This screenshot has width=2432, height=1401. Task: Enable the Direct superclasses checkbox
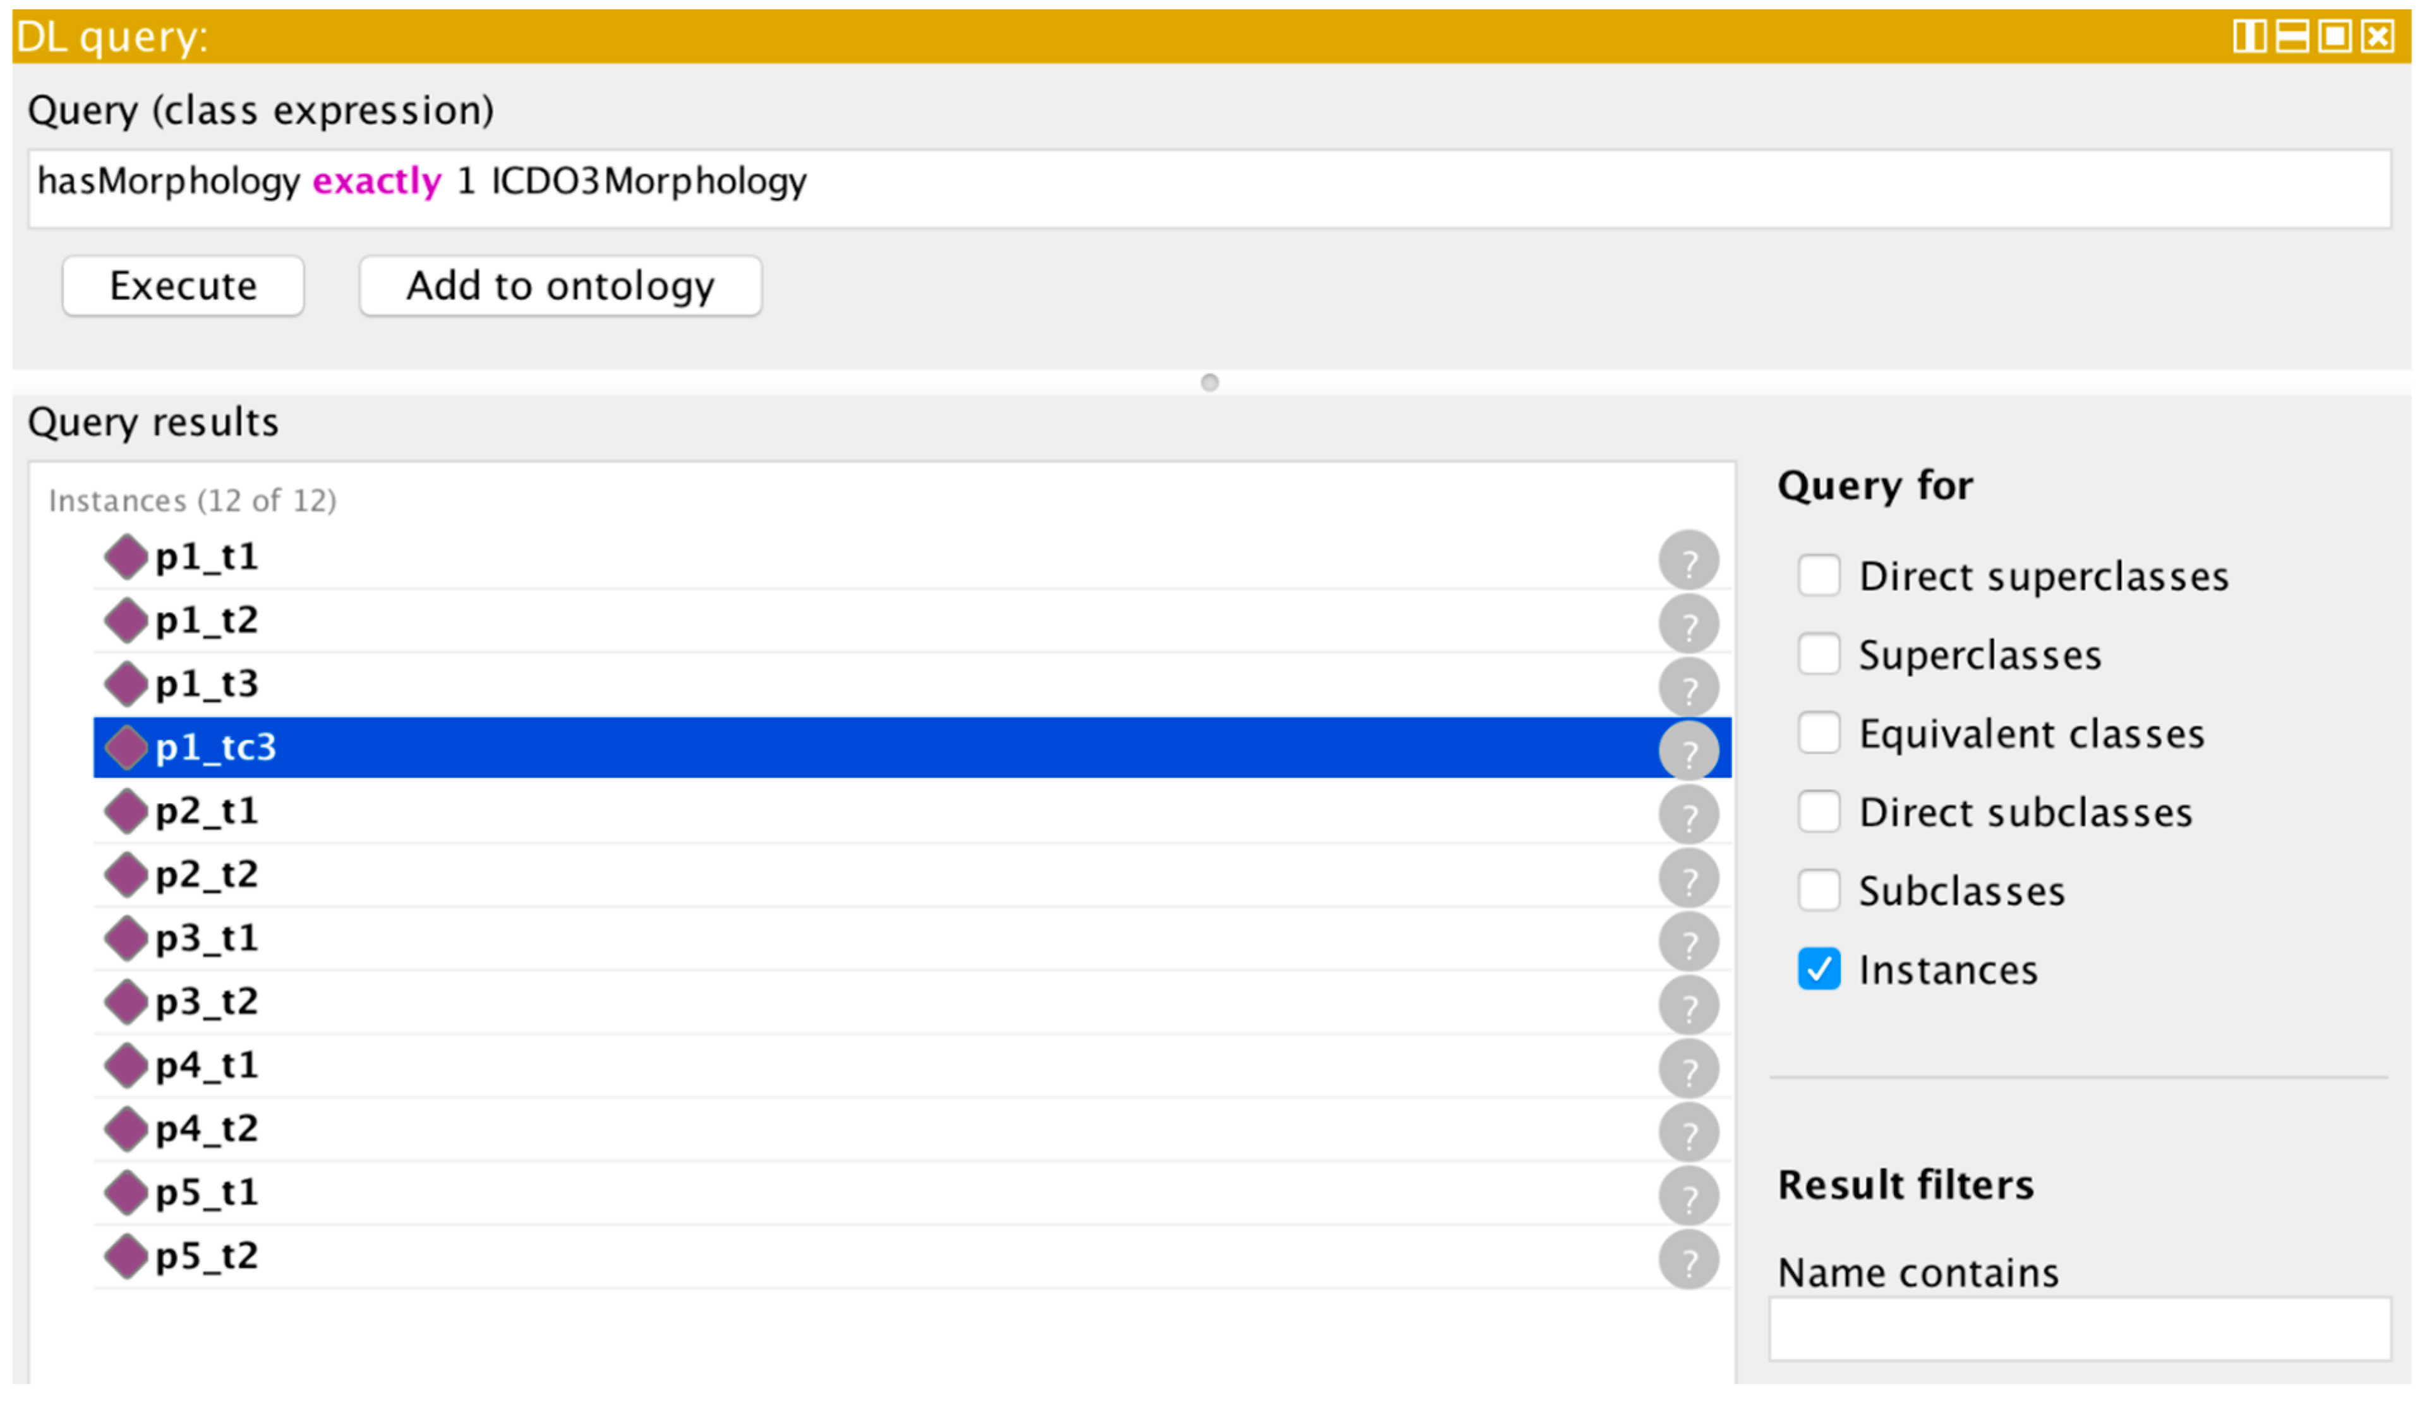click(1818, 575)
